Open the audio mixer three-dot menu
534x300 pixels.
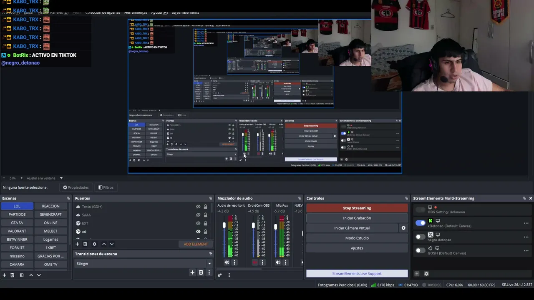pyautogui.click(x=229, y=275)
